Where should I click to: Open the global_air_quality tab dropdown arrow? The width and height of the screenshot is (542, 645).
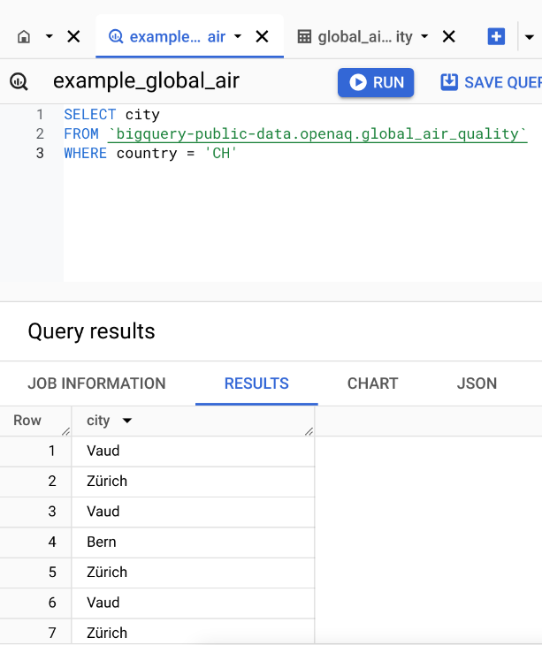424,36
